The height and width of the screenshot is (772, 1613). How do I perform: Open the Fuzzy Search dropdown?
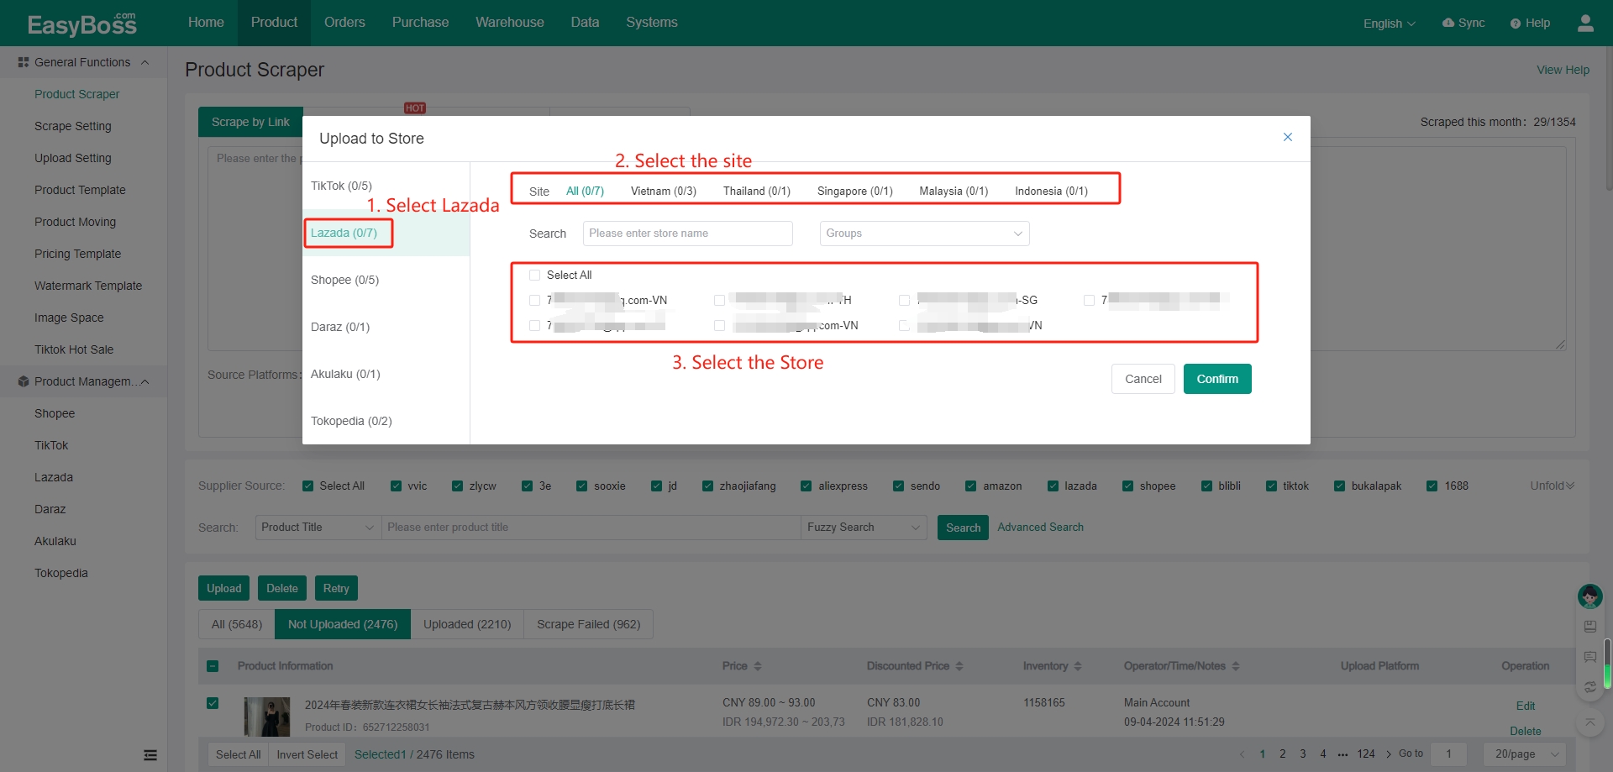pyautogui.click(x=864, y=528)
